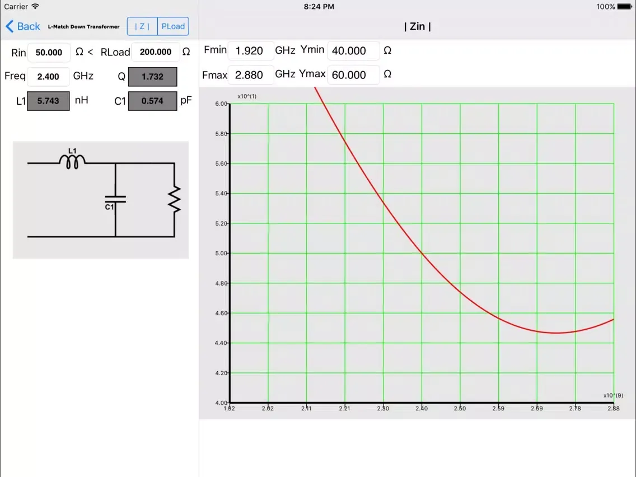Click the 8:24 PM clock text
Image resolution: width=636 pixels, height=477 pixels.
(x=319, y=7)
